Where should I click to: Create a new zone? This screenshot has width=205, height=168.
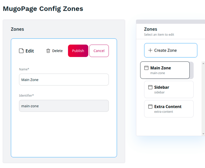click(171, 50)
